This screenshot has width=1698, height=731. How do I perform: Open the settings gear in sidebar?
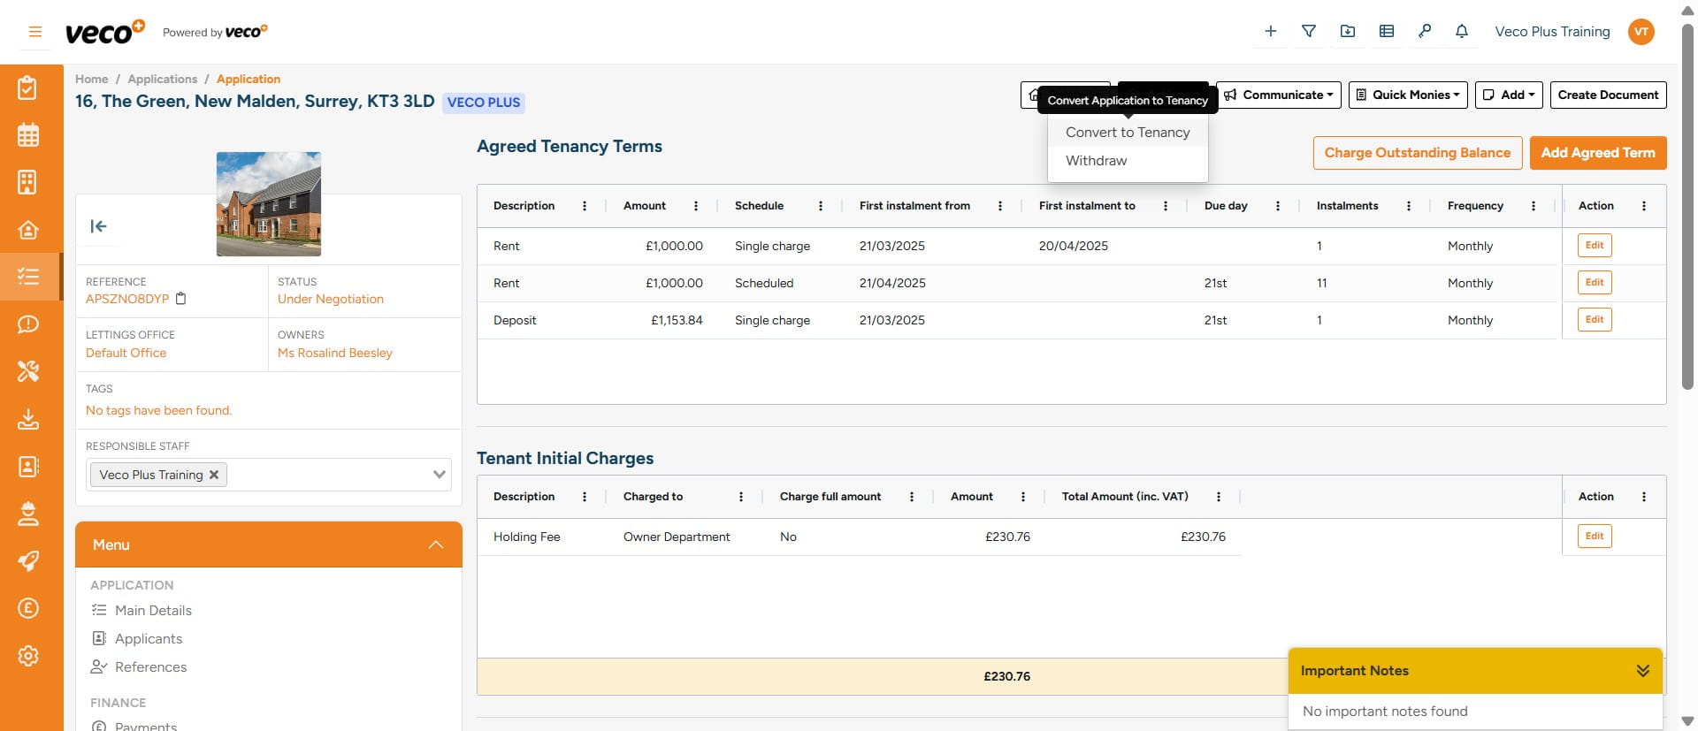click(x=28, y=656)
